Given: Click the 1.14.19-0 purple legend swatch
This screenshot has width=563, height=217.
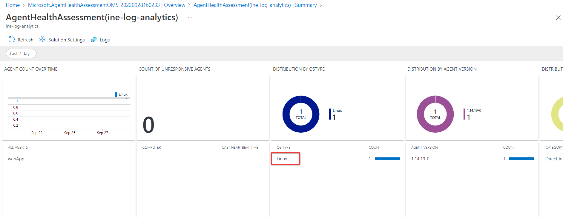Looking at the screenshot, I should 464,114.
